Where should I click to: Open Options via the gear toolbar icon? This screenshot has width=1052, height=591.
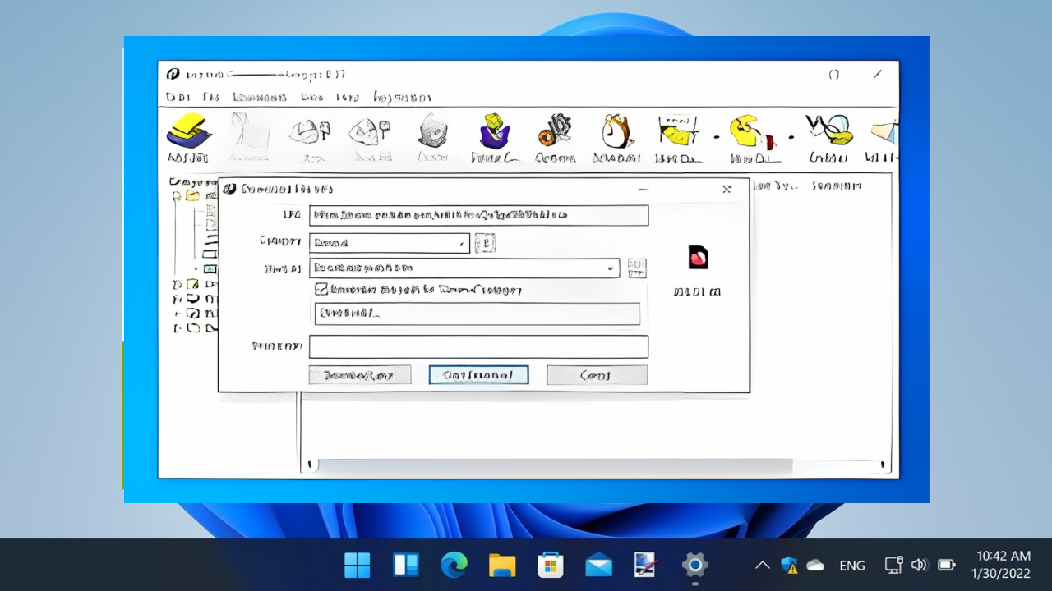click(x=556, y=137)
